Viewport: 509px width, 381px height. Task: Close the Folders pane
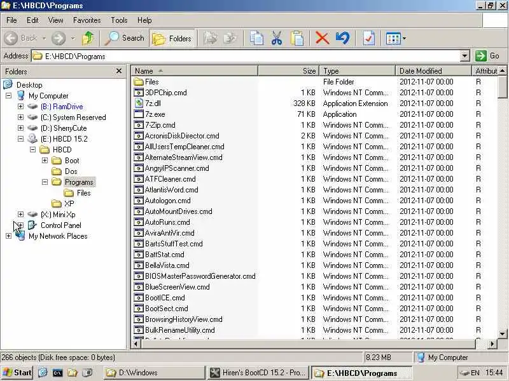119,71
